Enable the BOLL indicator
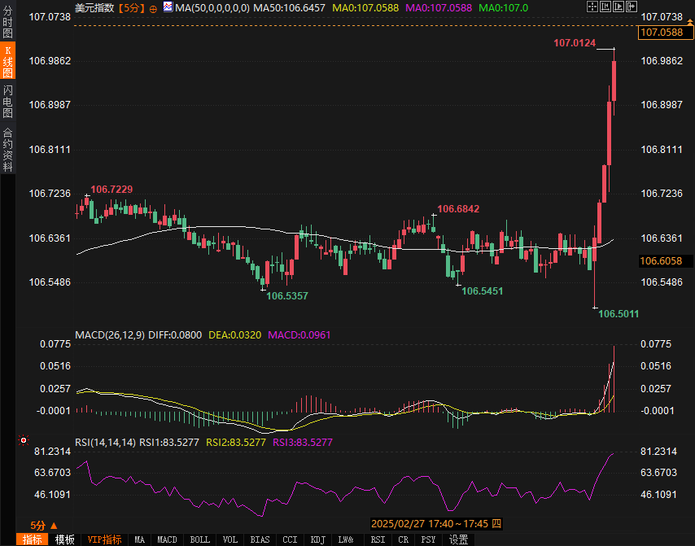Viewport: 695px width, 546px height. [199, 539]
